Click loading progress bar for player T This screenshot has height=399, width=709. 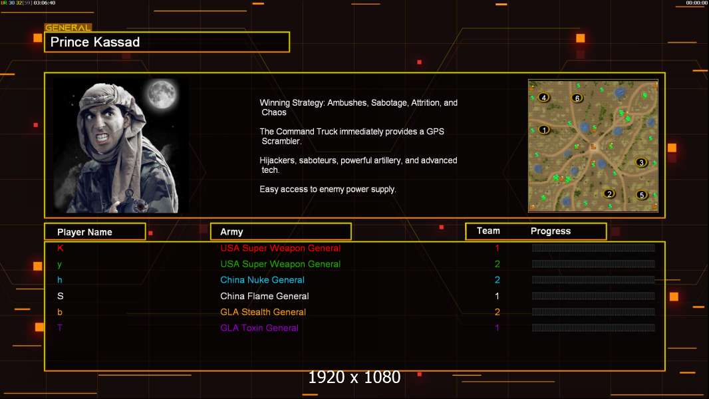point(593,328)
